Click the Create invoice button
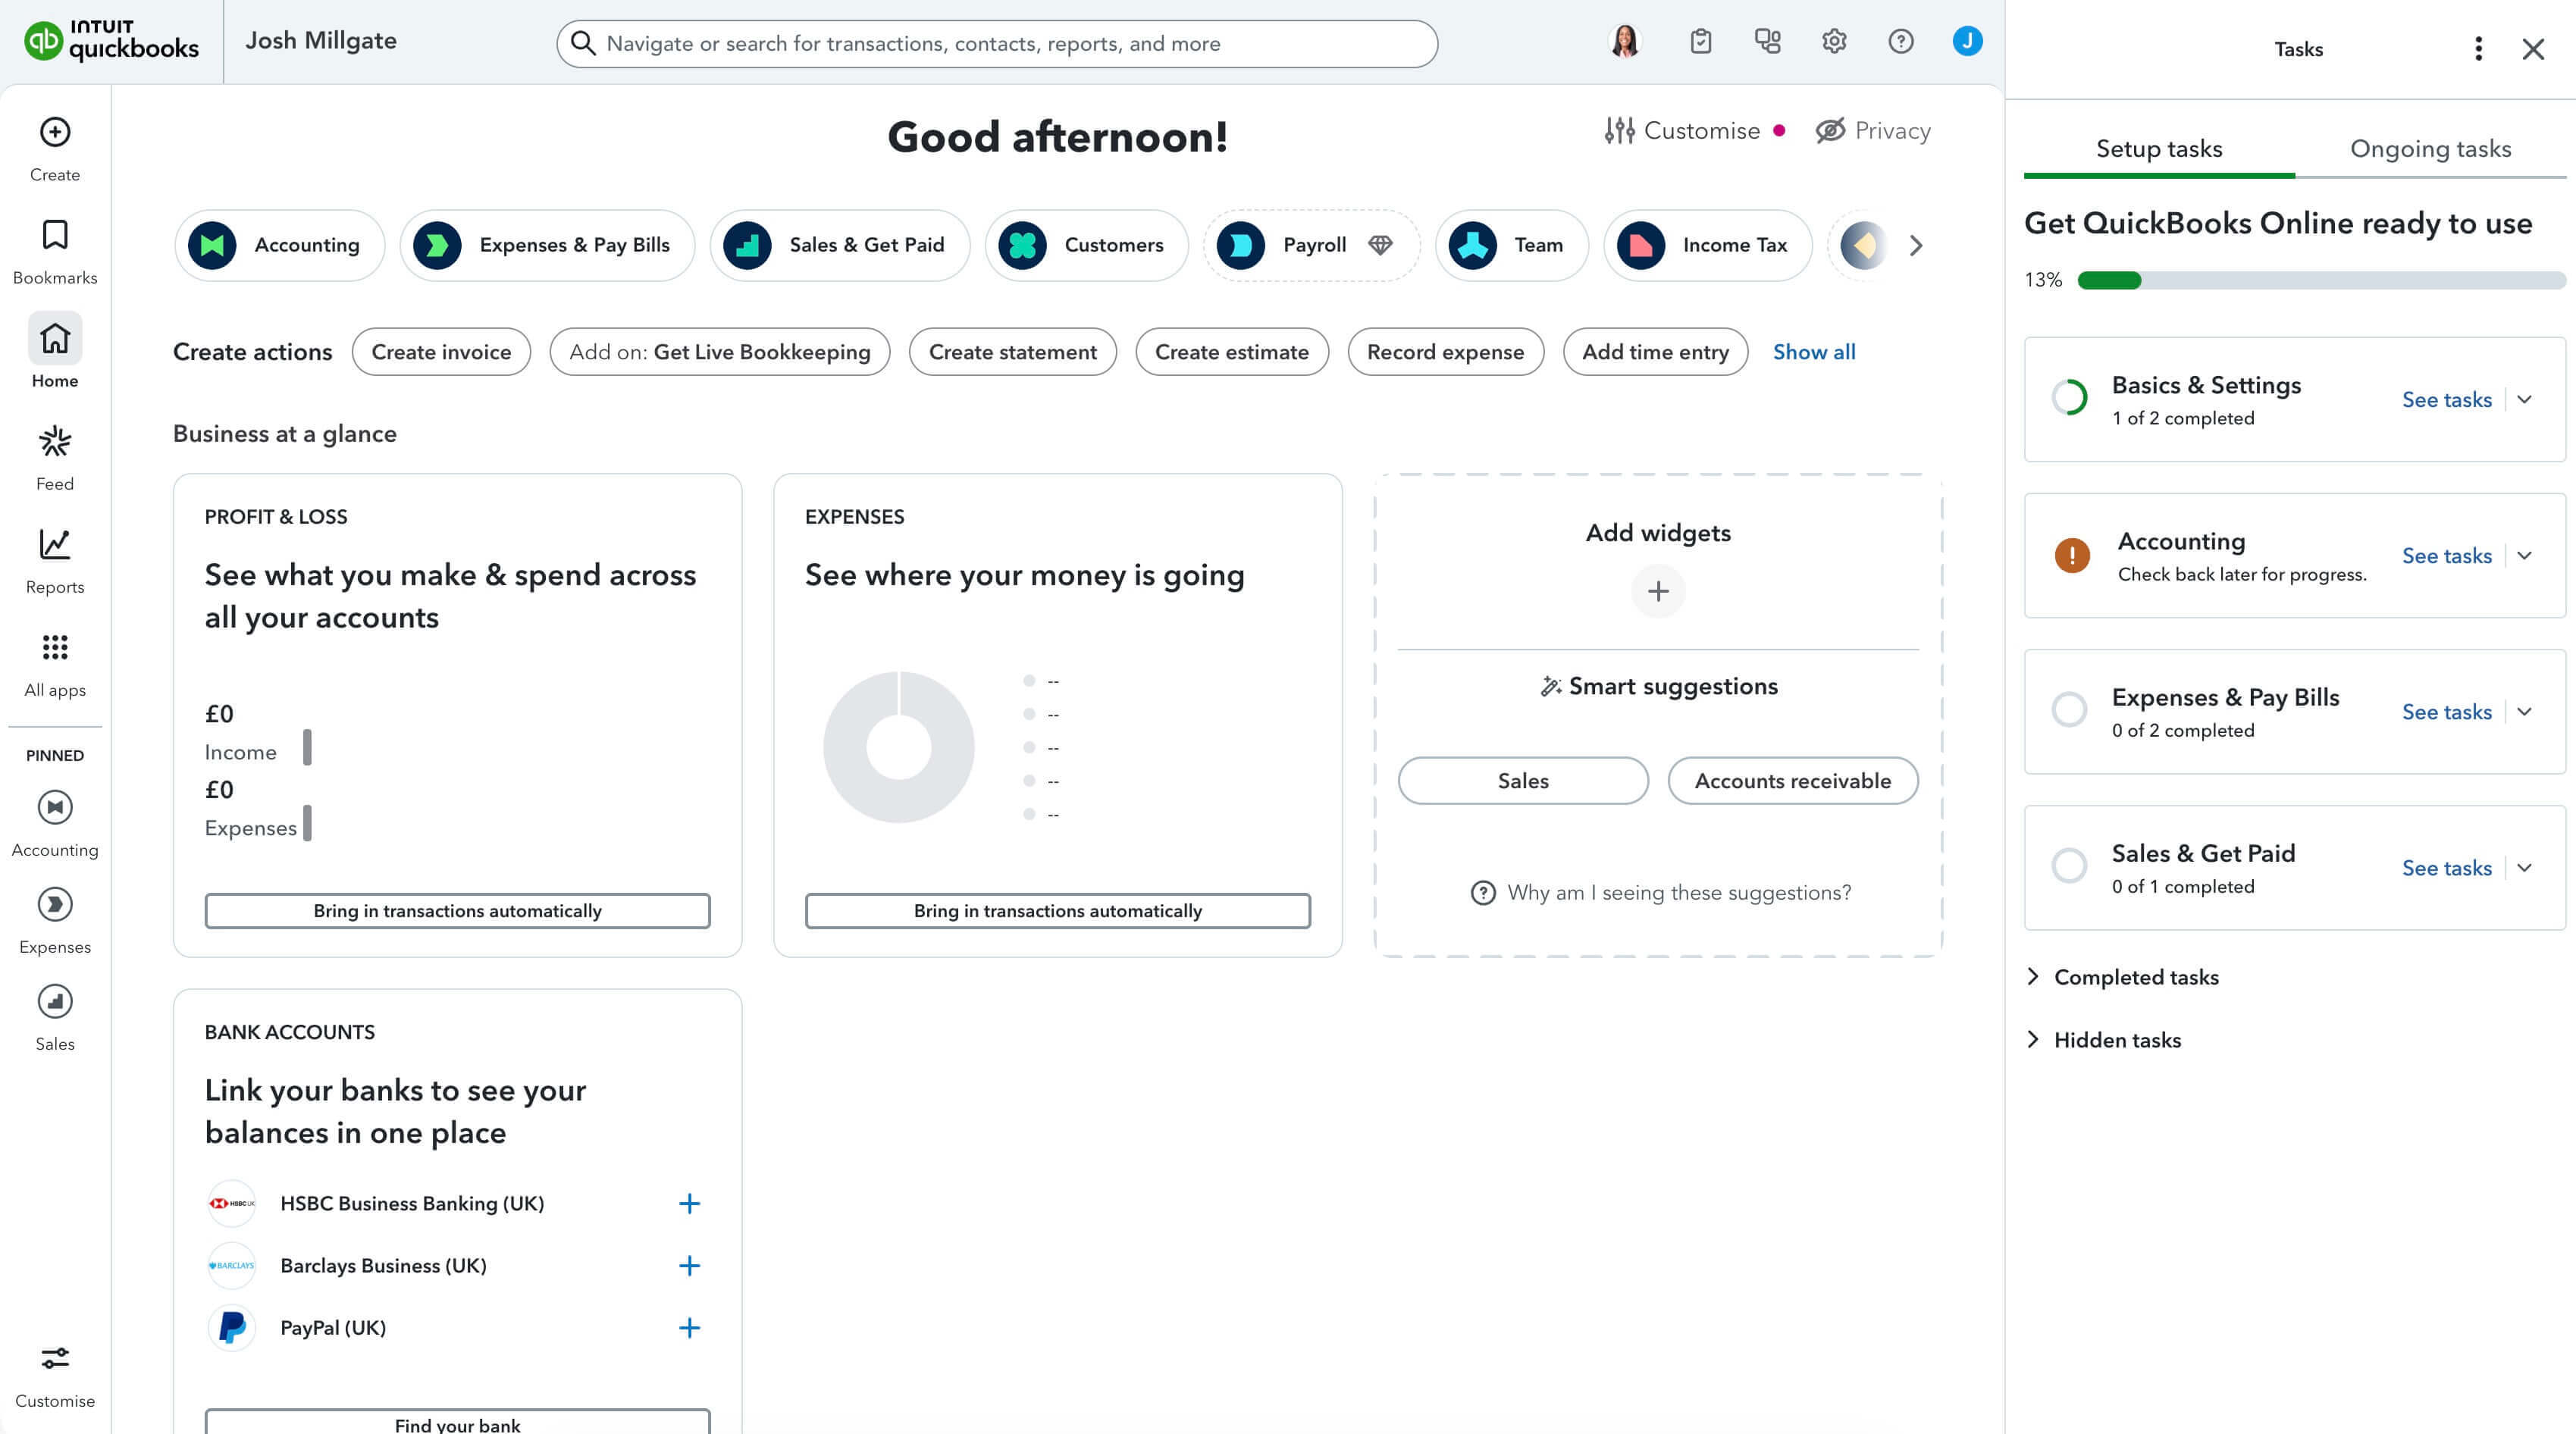The width and height of the screenshot is (2576, 1434). pyautogui.click(x=441, y=352)
